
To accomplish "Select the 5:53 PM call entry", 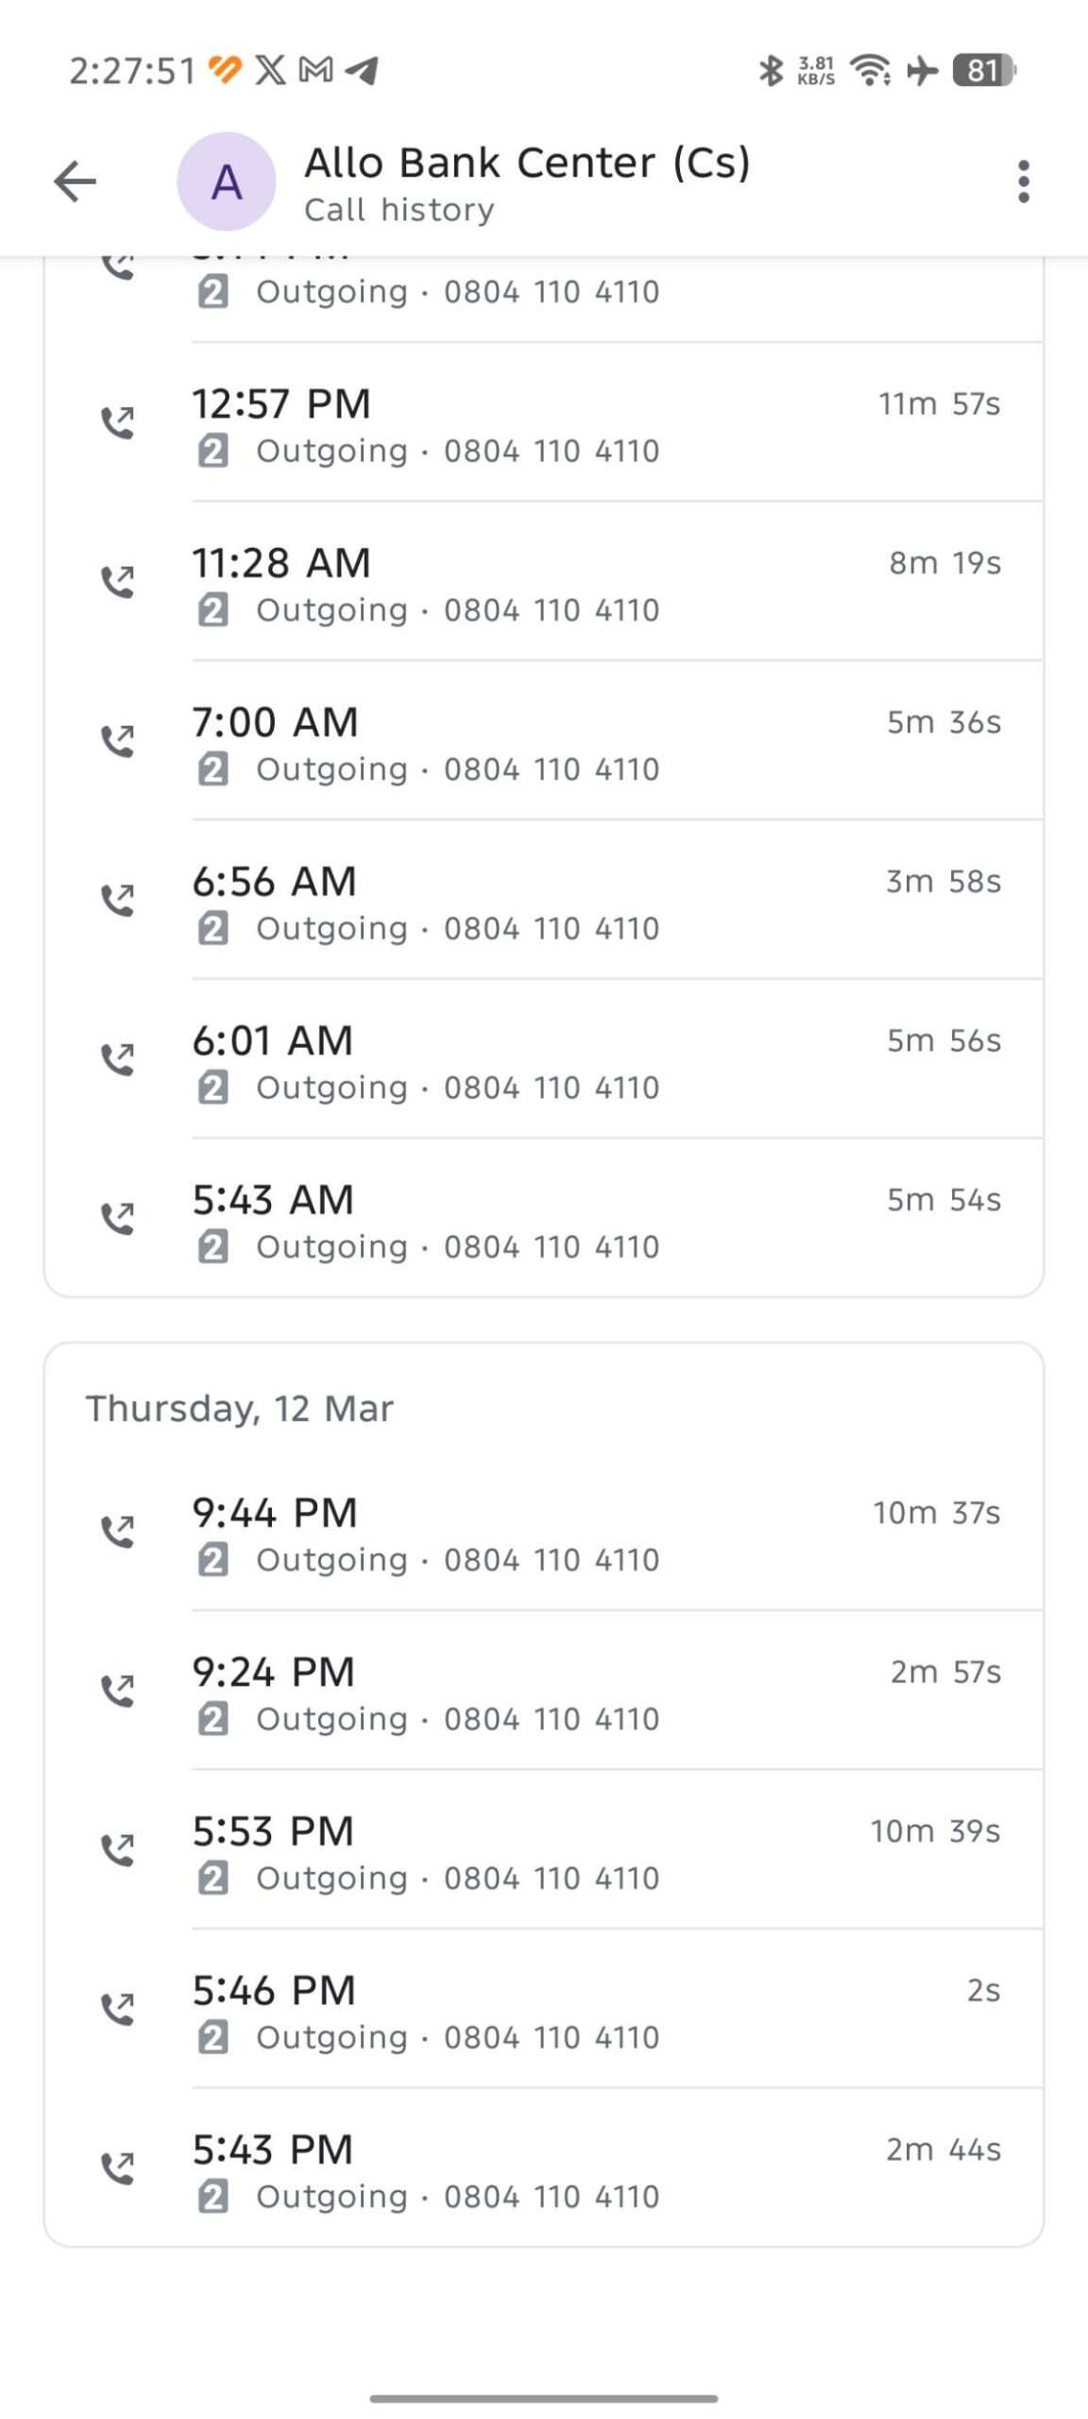I will [567, 1852].
